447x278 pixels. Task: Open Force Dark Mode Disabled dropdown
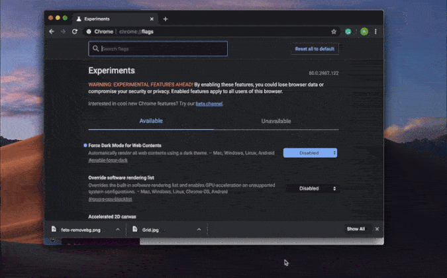[310, 153]
